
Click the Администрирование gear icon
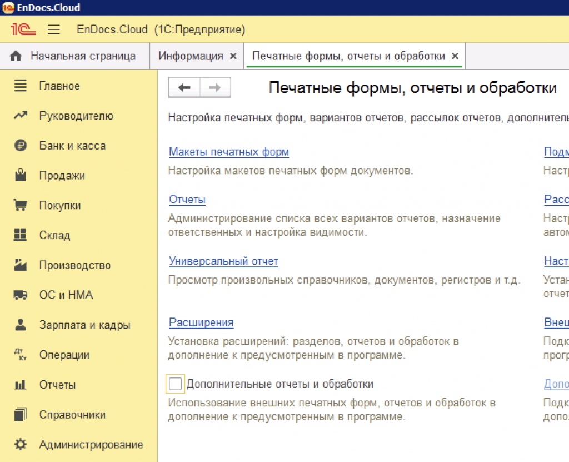21,444
